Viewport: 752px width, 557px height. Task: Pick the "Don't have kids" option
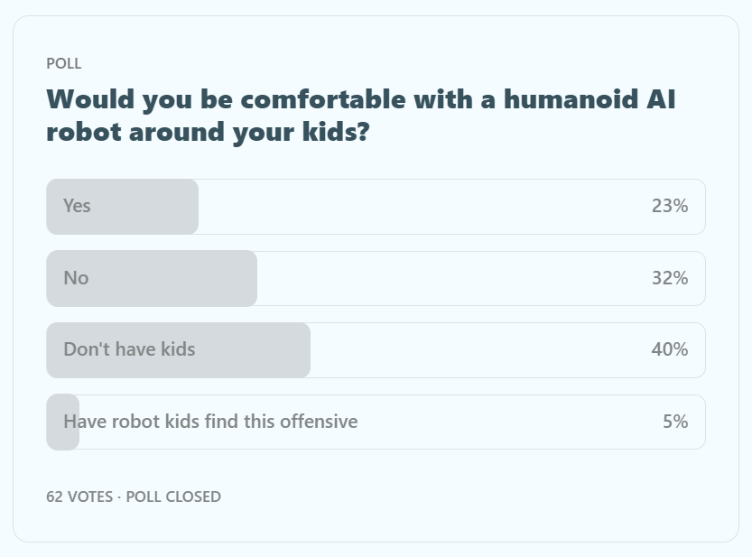[129, 349]
